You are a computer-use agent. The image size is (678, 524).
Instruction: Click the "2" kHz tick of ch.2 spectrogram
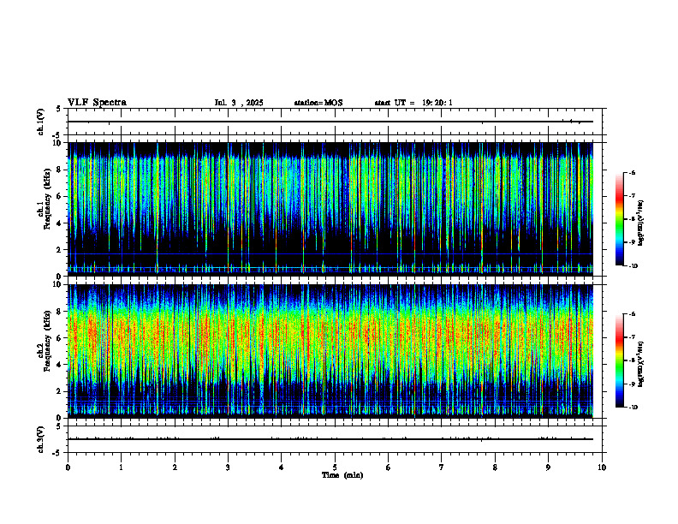pos(60,391)
